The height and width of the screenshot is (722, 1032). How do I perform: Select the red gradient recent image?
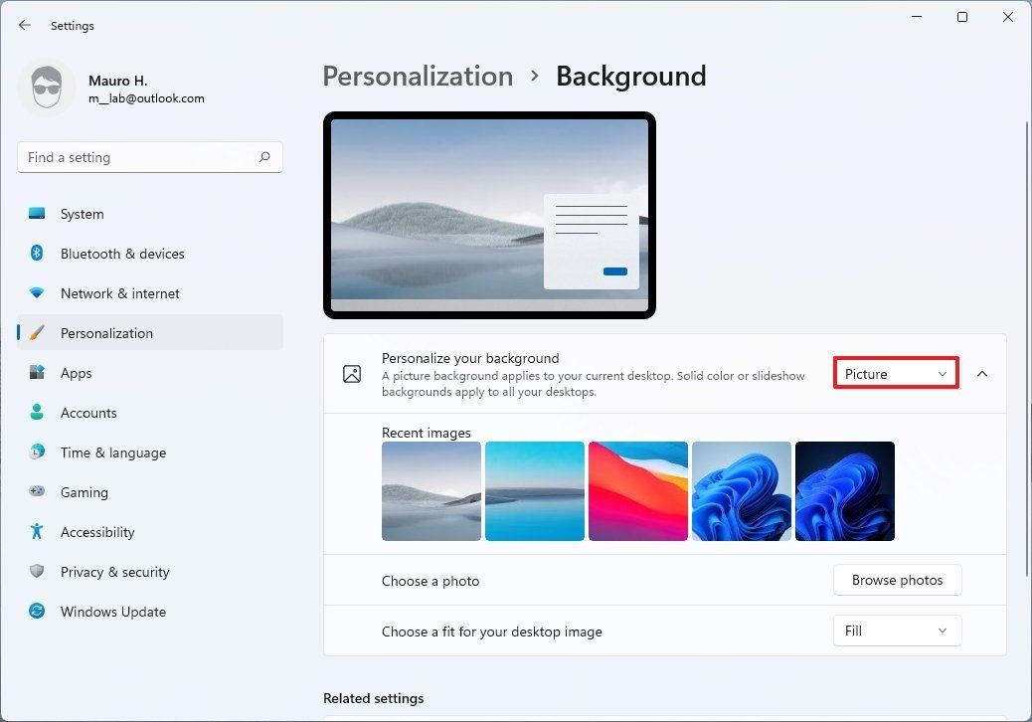click(x=638, y=491)
